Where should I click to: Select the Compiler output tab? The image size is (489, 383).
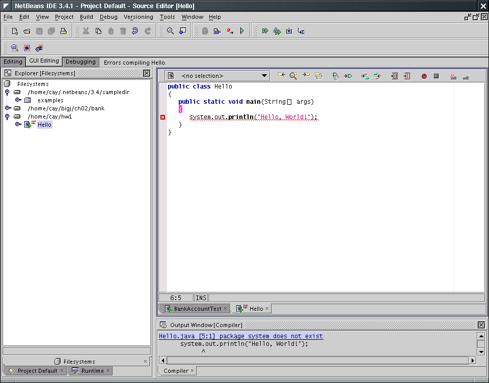pos(177,371)
